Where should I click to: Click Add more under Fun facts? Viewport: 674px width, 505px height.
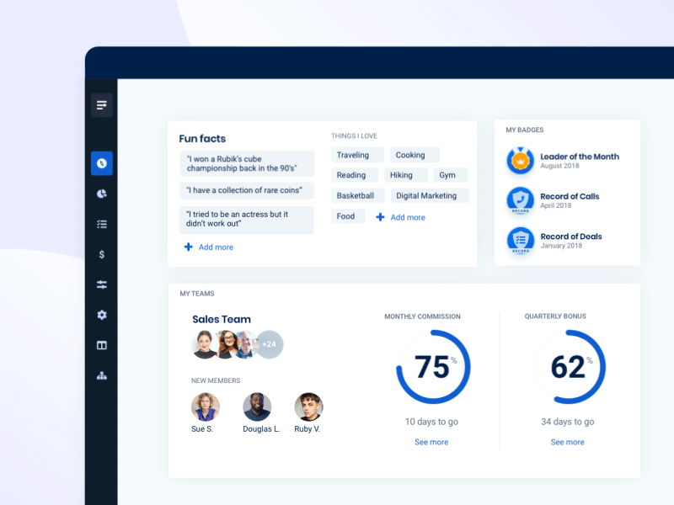(216, 247)
